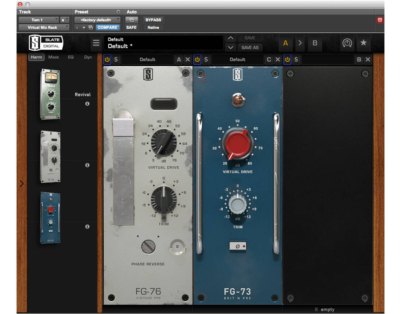
Task: Open the FG-76 Default preset selector
Action: point(148,59)
